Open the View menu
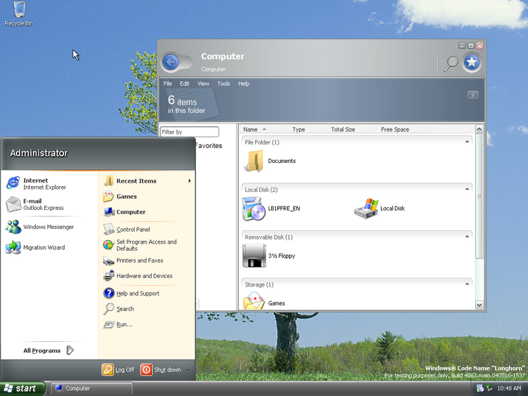The width and height of the screenshot is (528, 396). pos(203,84)
